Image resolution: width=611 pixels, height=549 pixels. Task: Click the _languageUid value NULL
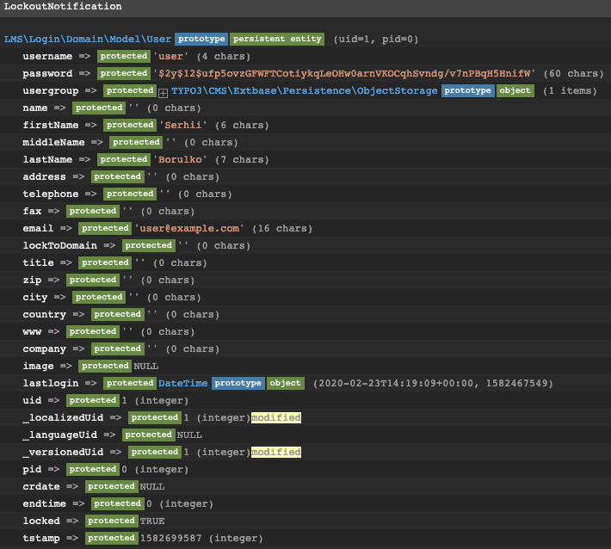click(189, 435)
